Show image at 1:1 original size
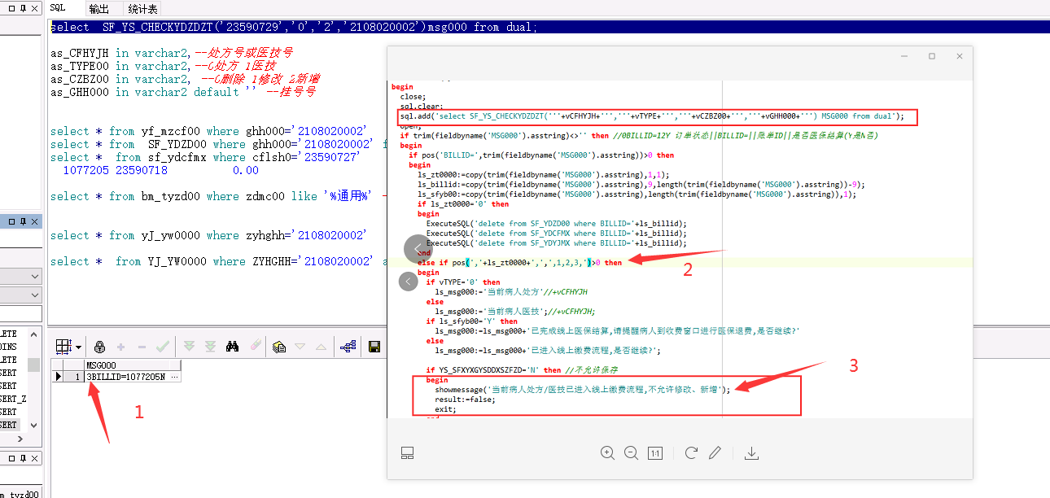 pyautogui.click(x=655, y=453)
